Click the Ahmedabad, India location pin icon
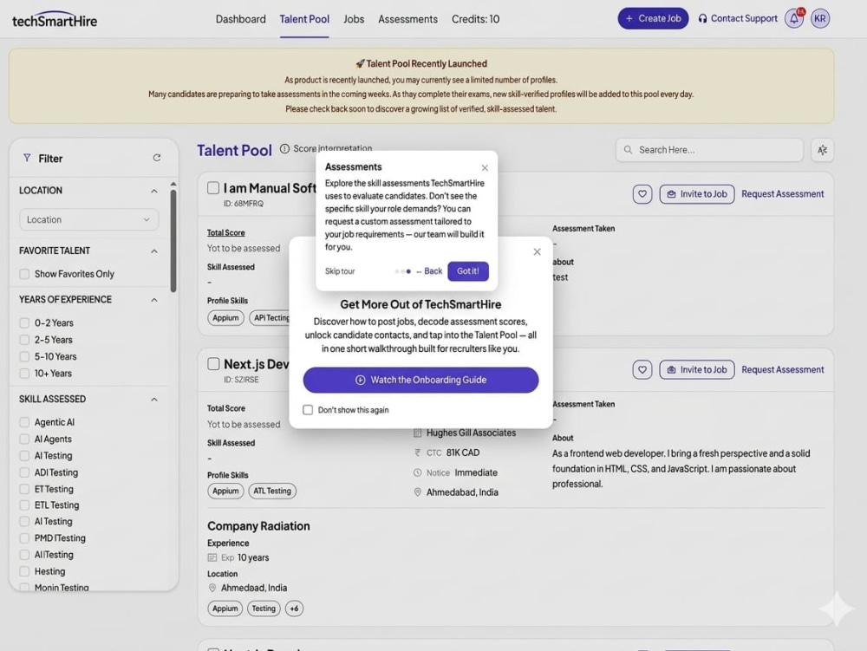The image size is (867, 651). pos(418,492)
